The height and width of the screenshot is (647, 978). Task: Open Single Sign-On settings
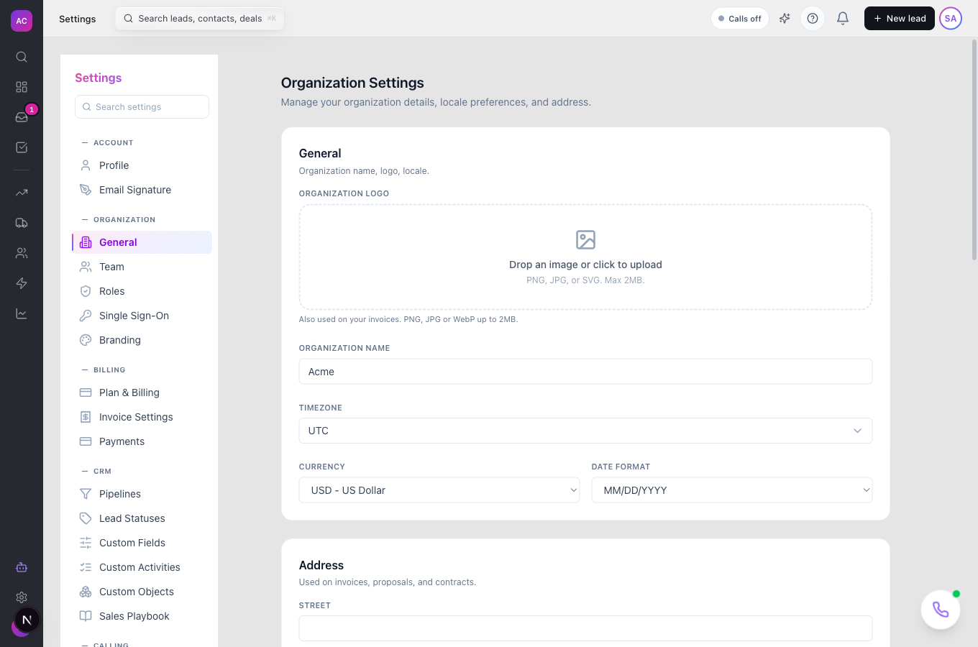coord(142,316)
